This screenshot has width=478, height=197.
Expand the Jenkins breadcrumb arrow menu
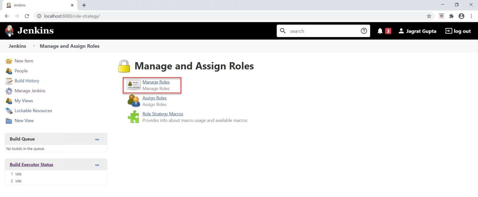point(34,46)
